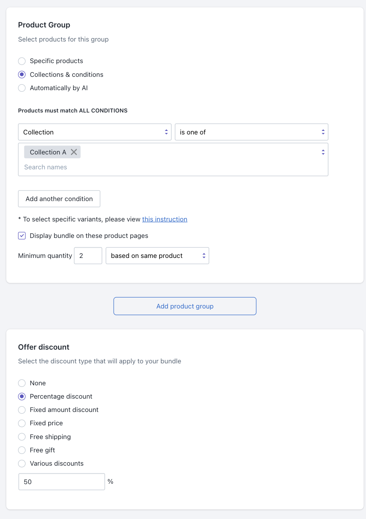The width and height of the screenshot is (366, 519).
Task: Expand the 'is one of' operator dropdown
Action: tap(251, 132)
